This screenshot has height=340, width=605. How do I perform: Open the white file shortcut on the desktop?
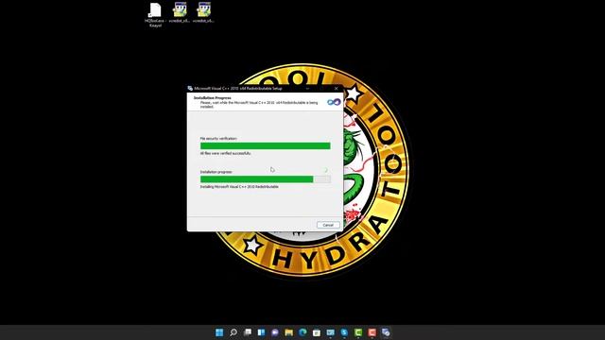[155, 15]
